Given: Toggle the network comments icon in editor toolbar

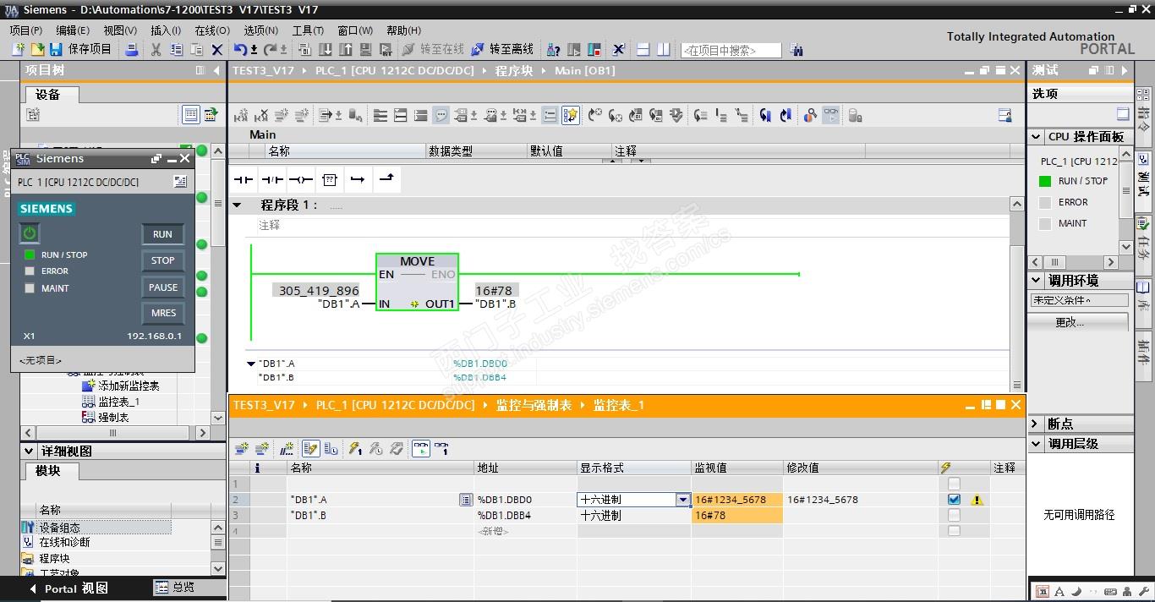Looking at the screenshot, I should (x=441, y=115).
